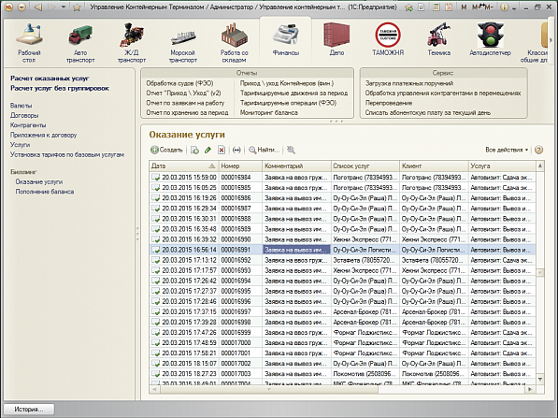Screen dimensions: 558x418
Task: Open the Перепроведение service
Action: coord(389,103)
